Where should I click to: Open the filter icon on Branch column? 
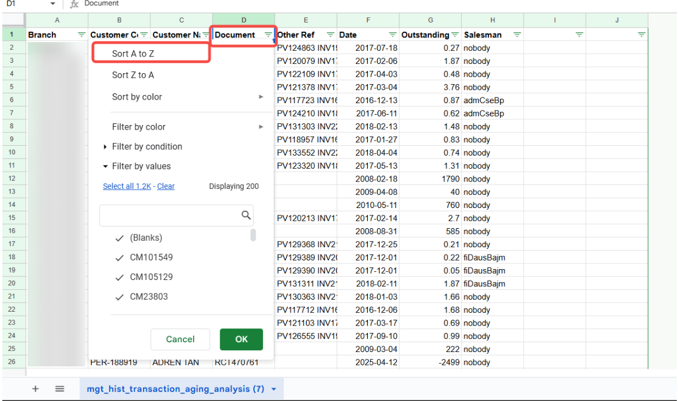[x=83, y=35]
